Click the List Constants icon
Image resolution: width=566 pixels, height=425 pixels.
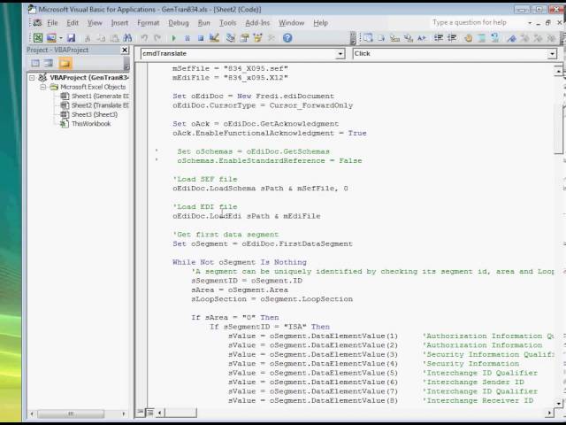tap(381, 37)
